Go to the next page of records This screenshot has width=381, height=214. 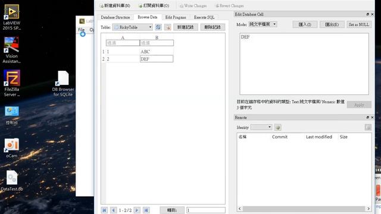(x=137, y=210)
